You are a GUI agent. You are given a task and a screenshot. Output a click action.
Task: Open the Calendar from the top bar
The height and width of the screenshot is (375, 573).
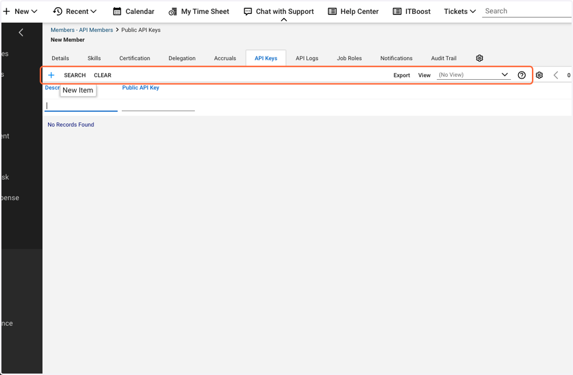(134, 11)
